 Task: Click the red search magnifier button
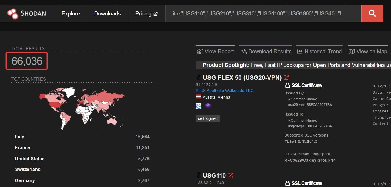tap(372, 13)
